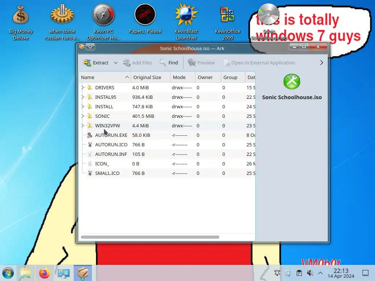Click the 401.5 MiB size cell
This screenshot has width=375, height=281.
(143, 116)
